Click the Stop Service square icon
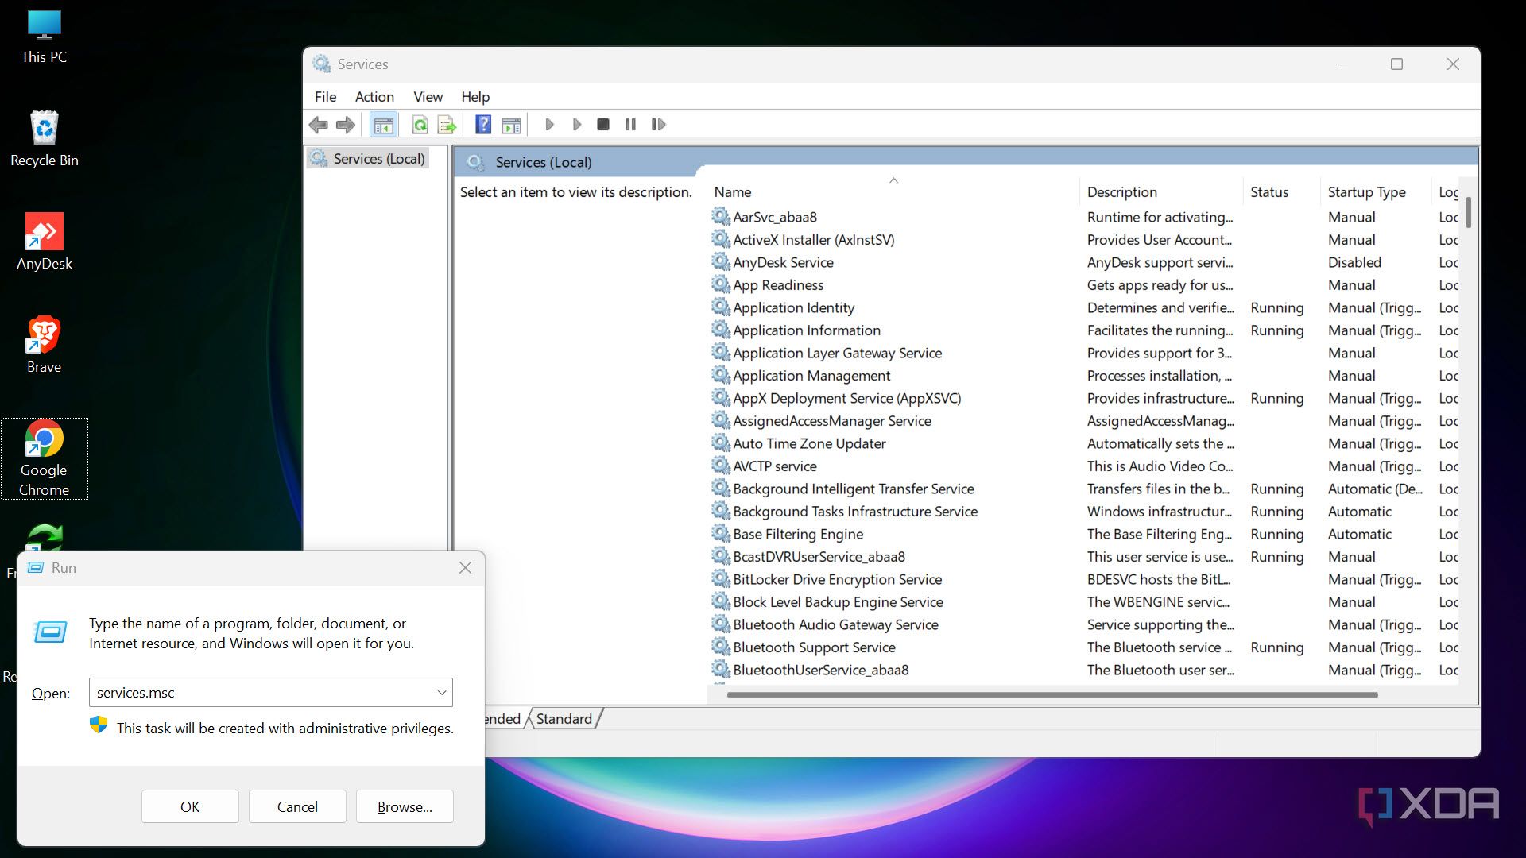 (x=603, y=125)
